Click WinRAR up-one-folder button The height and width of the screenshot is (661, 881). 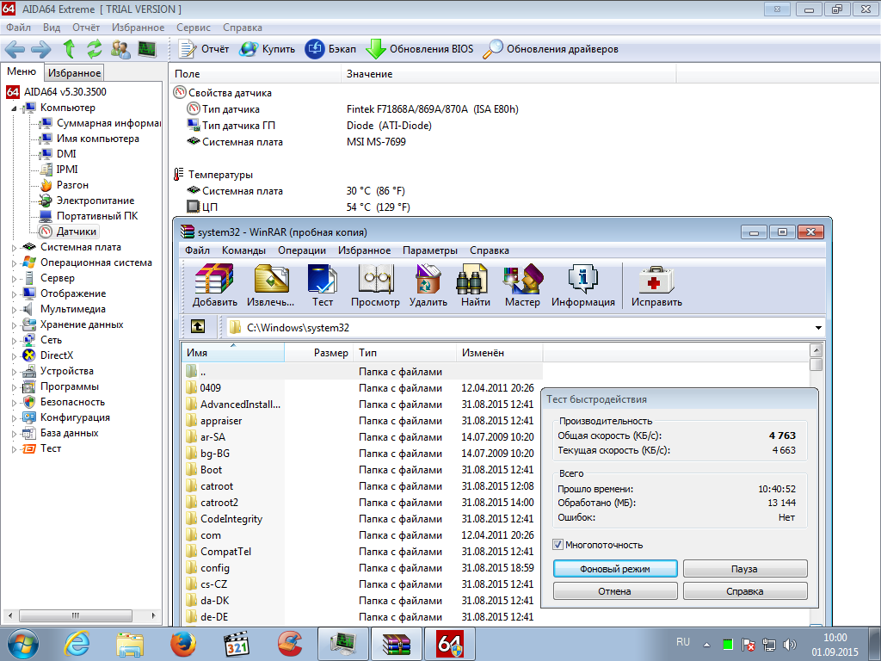pyautogui.click(x=198, y=326)
